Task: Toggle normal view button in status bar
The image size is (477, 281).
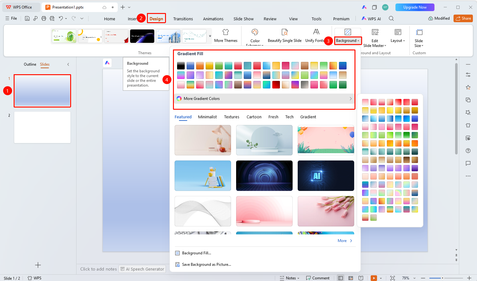Action: click(x=341, y=278)
